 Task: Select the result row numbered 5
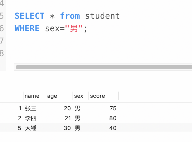click(x=19, y=128)
